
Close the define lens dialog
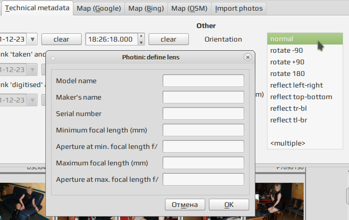click(248, 57)
